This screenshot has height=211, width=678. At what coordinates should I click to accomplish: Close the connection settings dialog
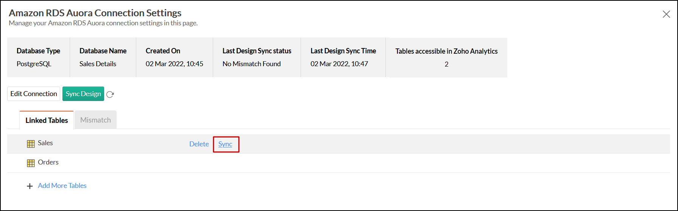(x=666, y=14)
